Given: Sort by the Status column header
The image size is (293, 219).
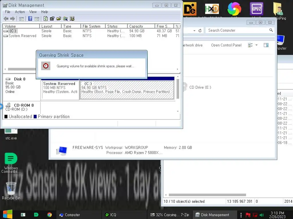Looking at the screenshot, I should pos(116,26).
